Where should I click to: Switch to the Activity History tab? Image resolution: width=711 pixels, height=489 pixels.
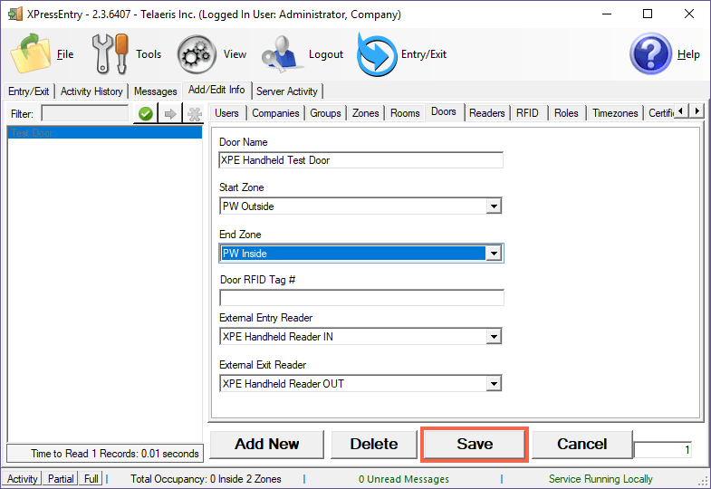click(91, 91)
